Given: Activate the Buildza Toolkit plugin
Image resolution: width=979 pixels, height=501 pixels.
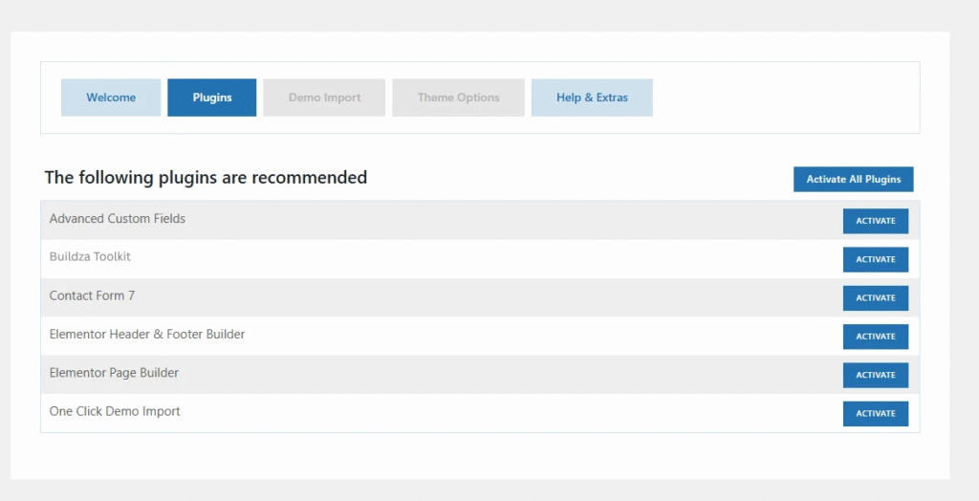Looking at the screenshot, I should click(875, 259).
